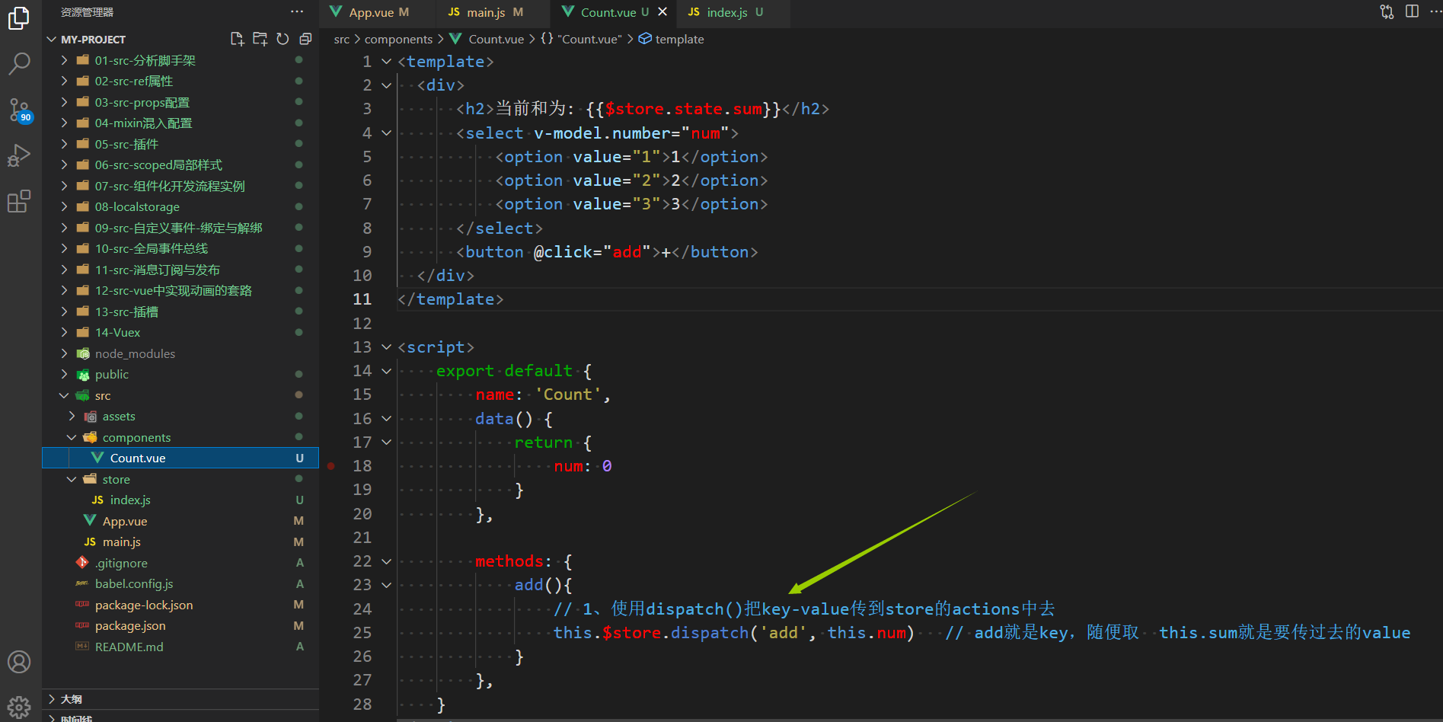Open the Manage gear settings icon

coord(19,707)
